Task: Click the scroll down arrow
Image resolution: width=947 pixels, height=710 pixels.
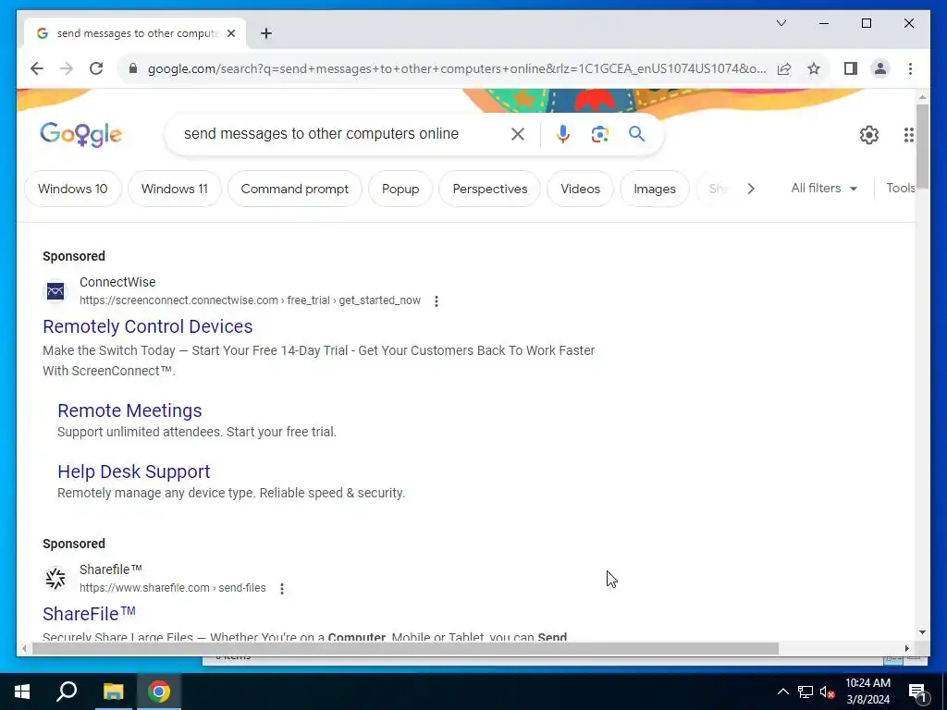Action: point(922,632)
